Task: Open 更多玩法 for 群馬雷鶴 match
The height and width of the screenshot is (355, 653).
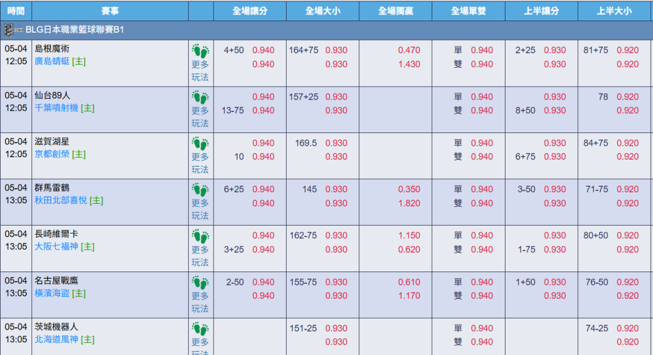Action: pos(200,209)
